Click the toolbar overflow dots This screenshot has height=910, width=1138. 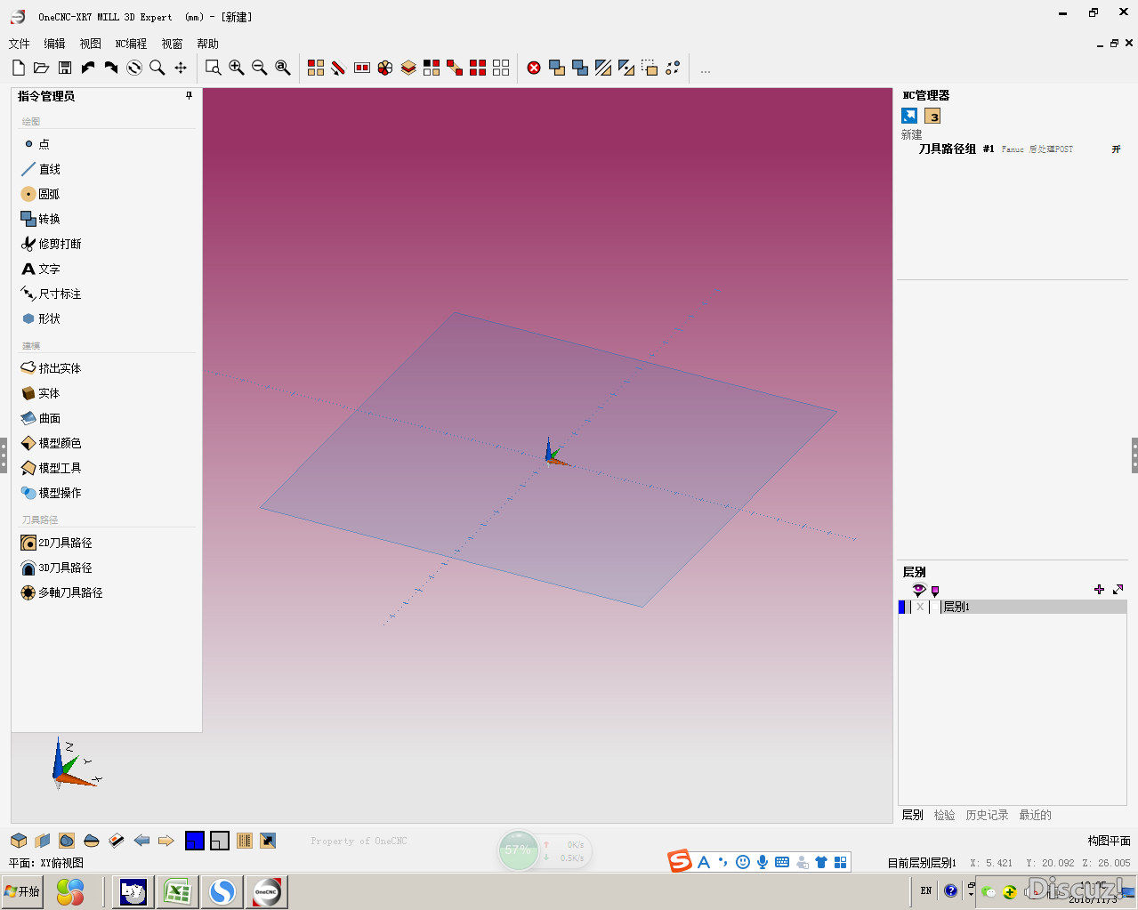click(x=706, y=71)
